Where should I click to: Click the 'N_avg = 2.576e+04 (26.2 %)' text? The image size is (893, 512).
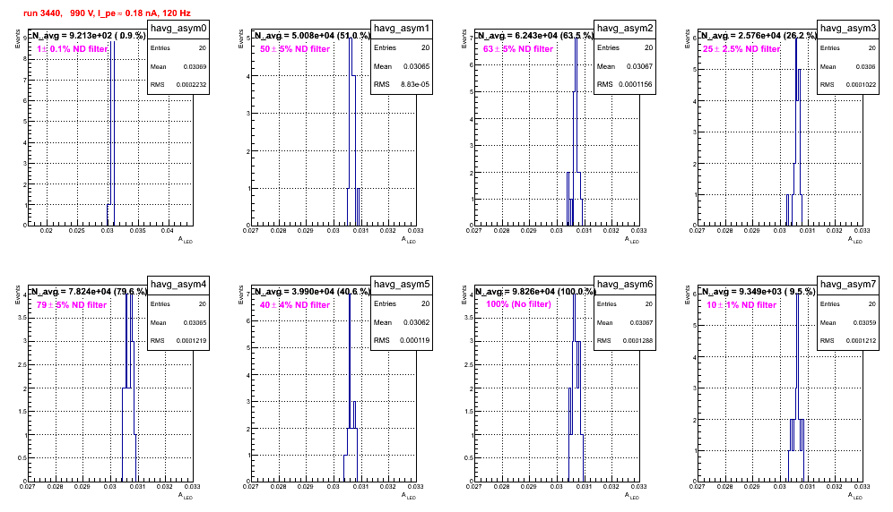point(759,35)
